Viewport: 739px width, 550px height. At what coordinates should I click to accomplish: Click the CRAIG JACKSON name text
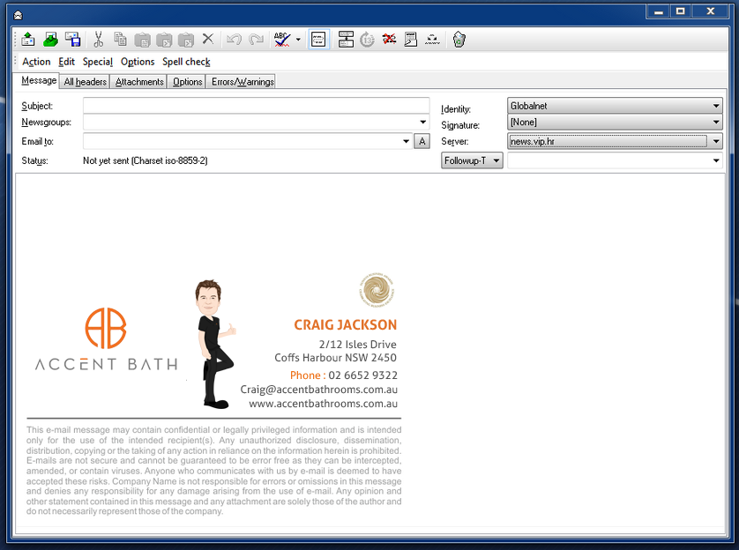pyautogui.click(x=346, y=325)
